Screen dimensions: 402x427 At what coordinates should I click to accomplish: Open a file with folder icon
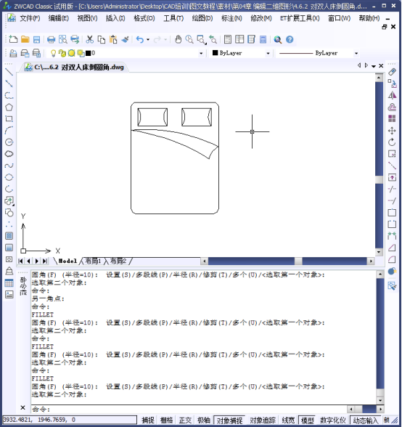point(25,39)
